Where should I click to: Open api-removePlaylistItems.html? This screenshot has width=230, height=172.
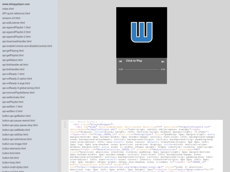18,93
